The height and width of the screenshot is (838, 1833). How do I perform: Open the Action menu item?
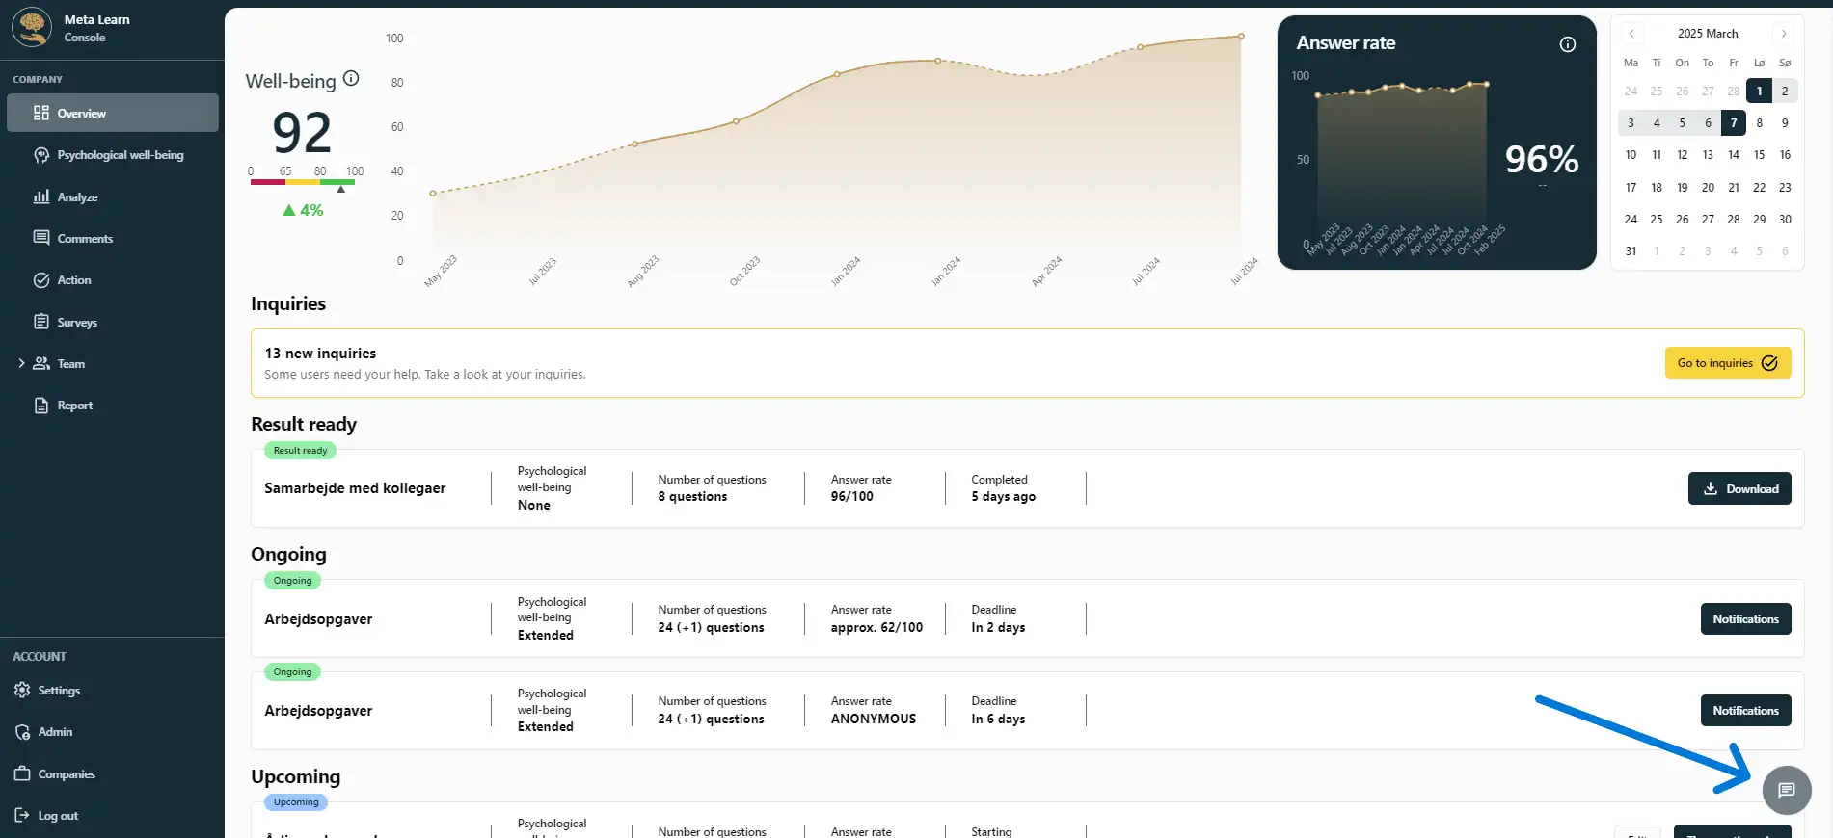click(74, 280)
